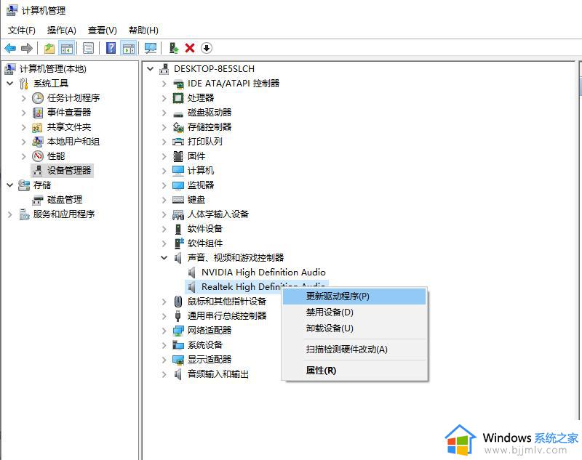Toggle the Show/Hide console tree icon
This screenshot has height=460, width=582.
67,48
